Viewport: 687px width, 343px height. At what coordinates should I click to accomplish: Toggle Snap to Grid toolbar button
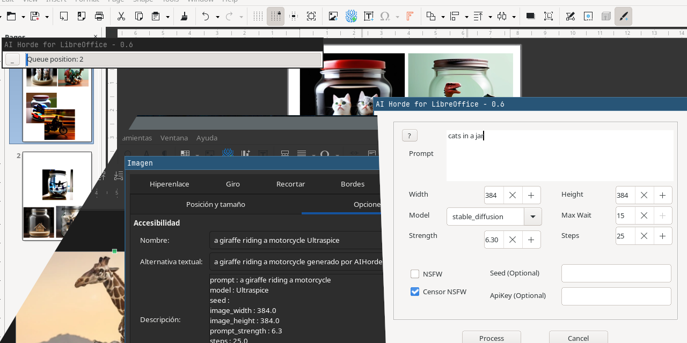click(275, 16)
